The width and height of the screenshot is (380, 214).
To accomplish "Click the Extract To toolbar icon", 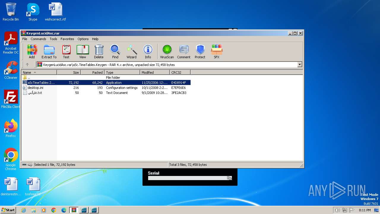I will point(49,52).
